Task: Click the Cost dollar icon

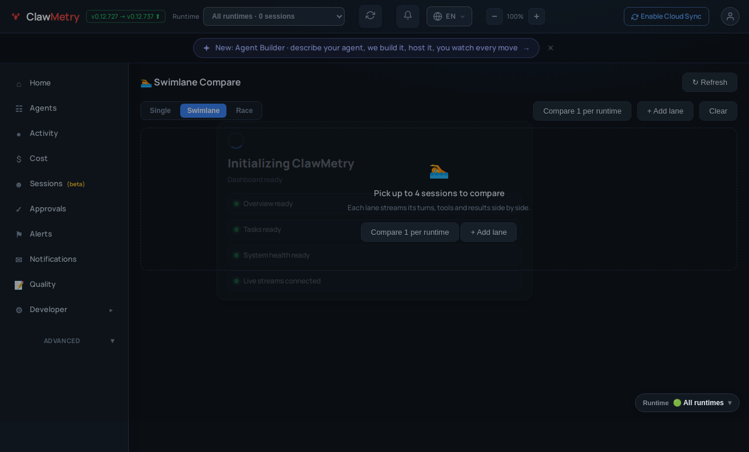Action: pyautogui.click(x=19, y=159)
